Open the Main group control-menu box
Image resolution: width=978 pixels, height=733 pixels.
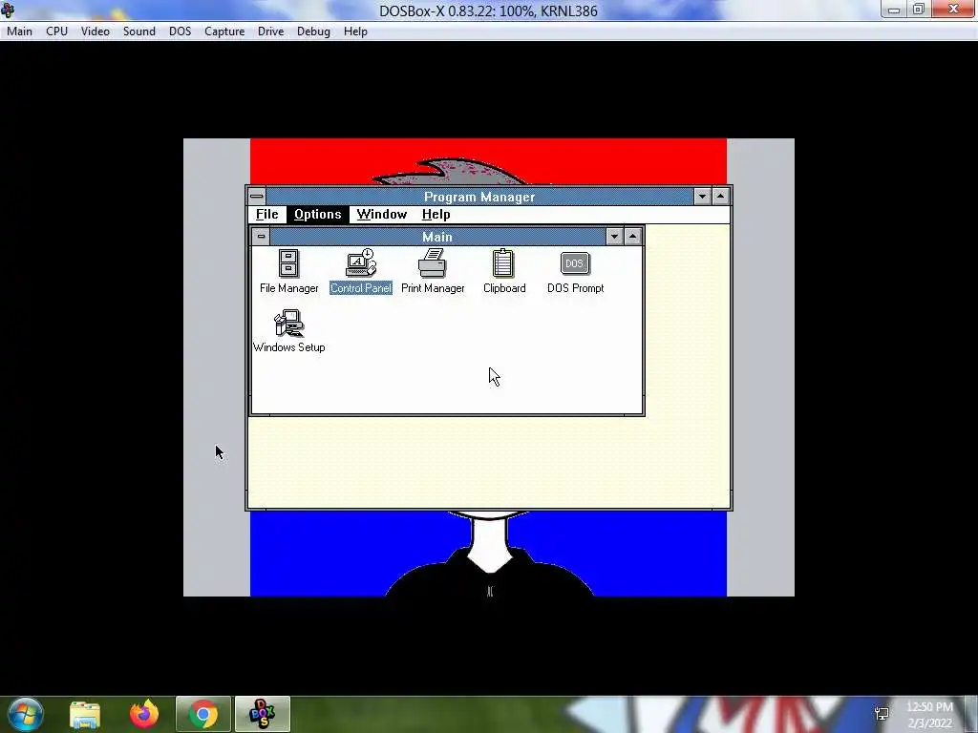[x=261, y=237]
